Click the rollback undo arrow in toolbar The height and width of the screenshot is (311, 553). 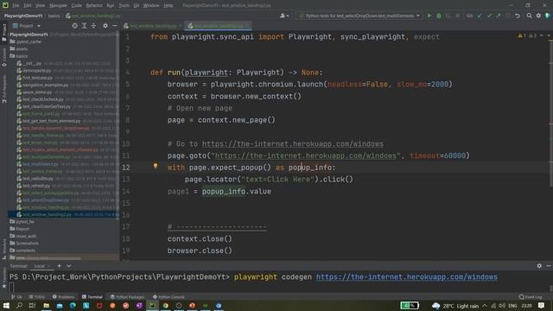518,16
